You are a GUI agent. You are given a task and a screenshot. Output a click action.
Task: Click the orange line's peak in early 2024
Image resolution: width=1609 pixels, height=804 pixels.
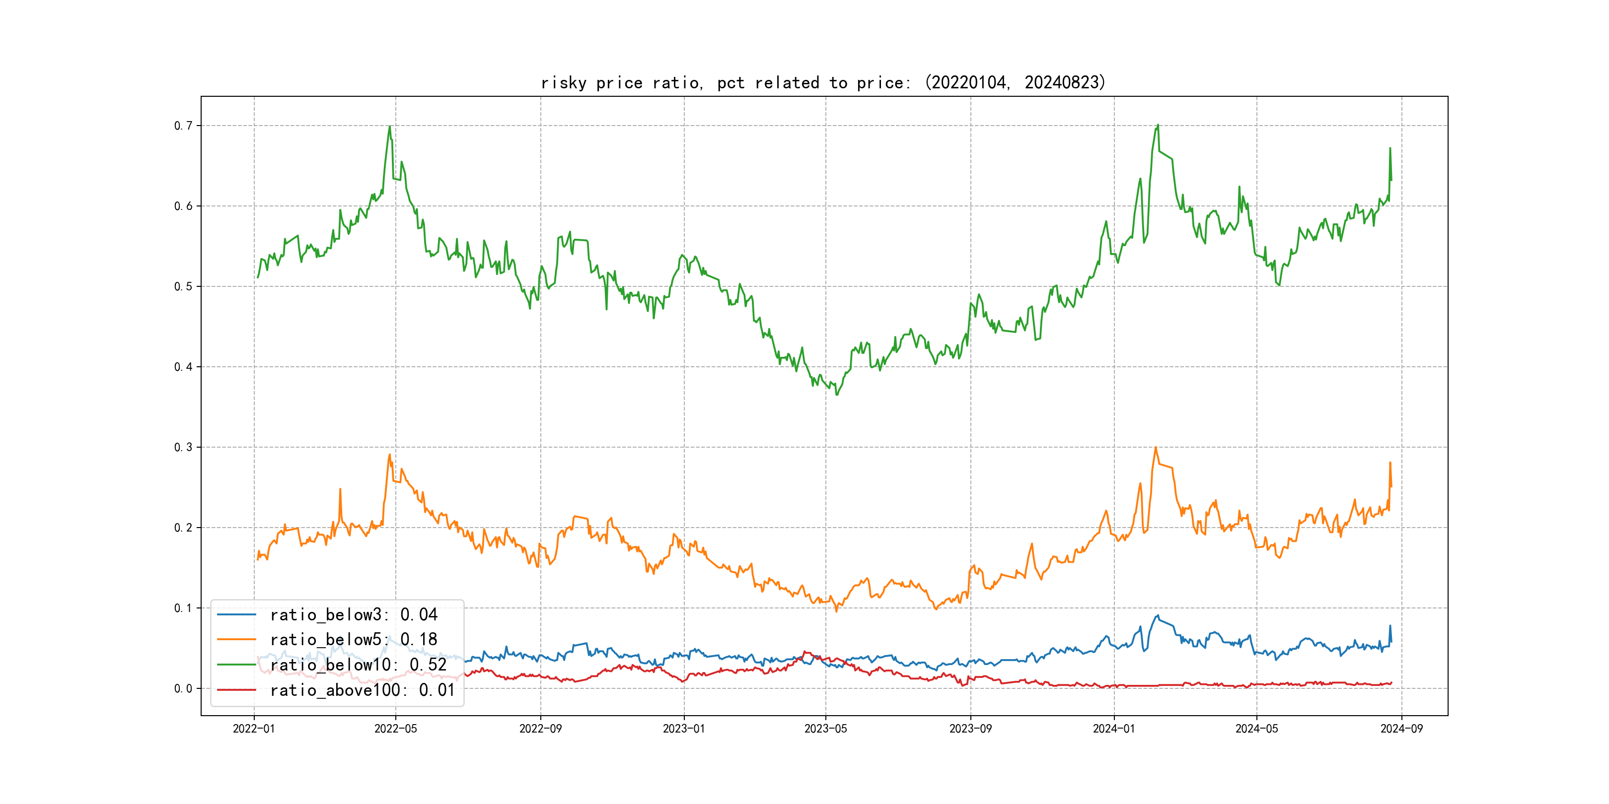click(1156, 448)
